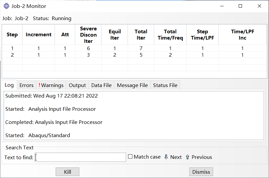
Task: Enable the Match case checkbox
Action: 130,157
